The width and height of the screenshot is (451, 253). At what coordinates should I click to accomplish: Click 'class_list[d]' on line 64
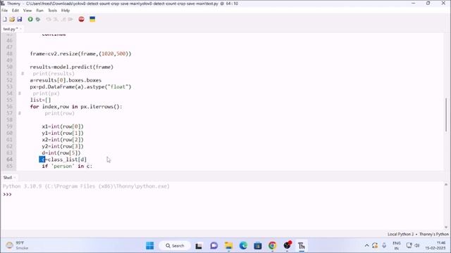point(68,160)
